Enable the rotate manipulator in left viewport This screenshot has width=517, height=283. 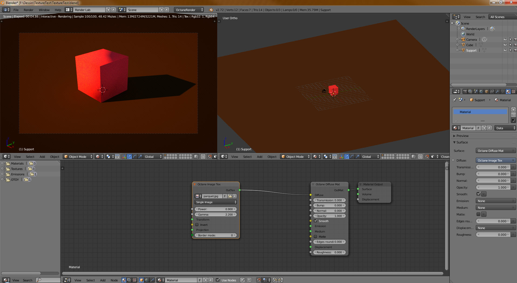[x=135, y=156]
